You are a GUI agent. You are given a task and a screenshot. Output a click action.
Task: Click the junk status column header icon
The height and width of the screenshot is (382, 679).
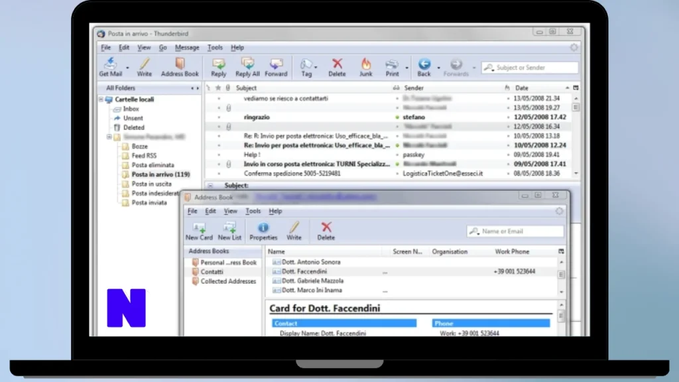point(507,88)
